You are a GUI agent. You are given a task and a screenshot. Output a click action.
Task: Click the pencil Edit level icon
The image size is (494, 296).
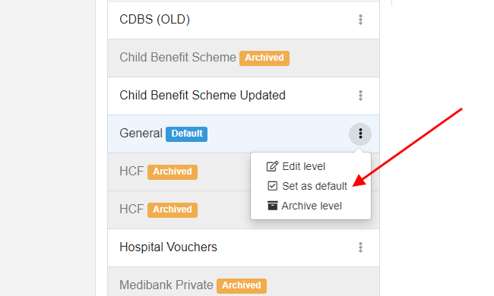click(272, 166)
